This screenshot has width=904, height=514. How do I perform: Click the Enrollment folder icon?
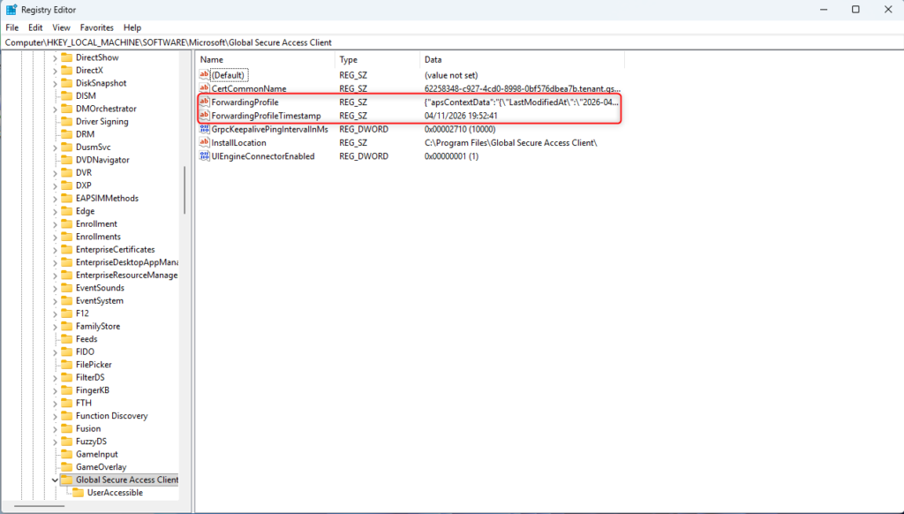[x=67, y=223]
